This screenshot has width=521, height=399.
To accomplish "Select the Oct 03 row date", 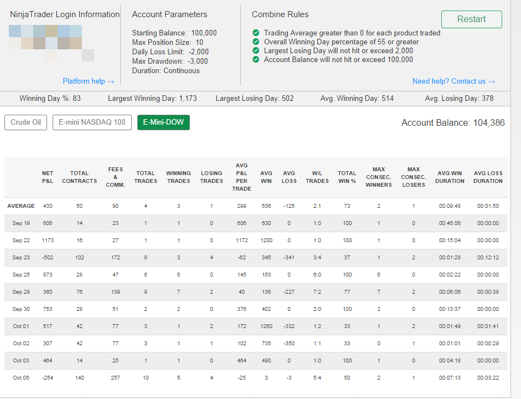I will pyautogui.click(x=21, y=361).
